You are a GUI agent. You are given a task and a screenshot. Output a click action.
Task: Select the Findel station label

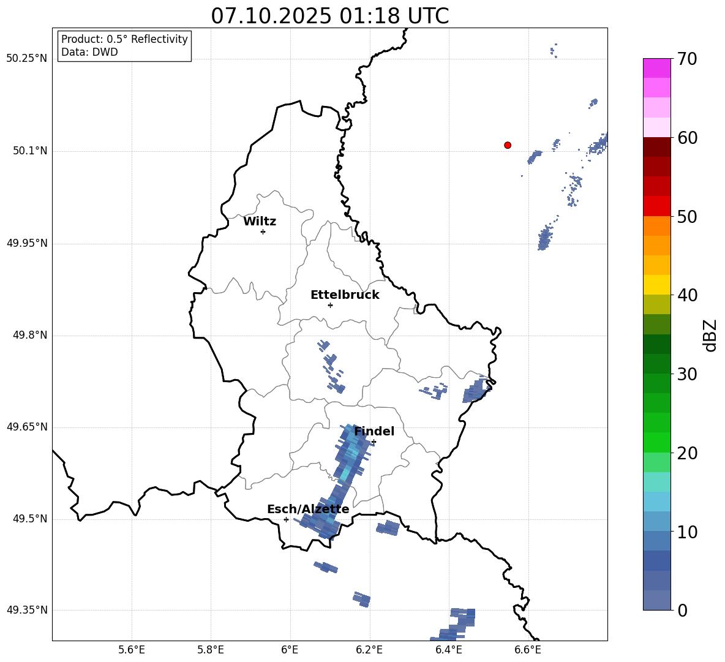point(374,431)
